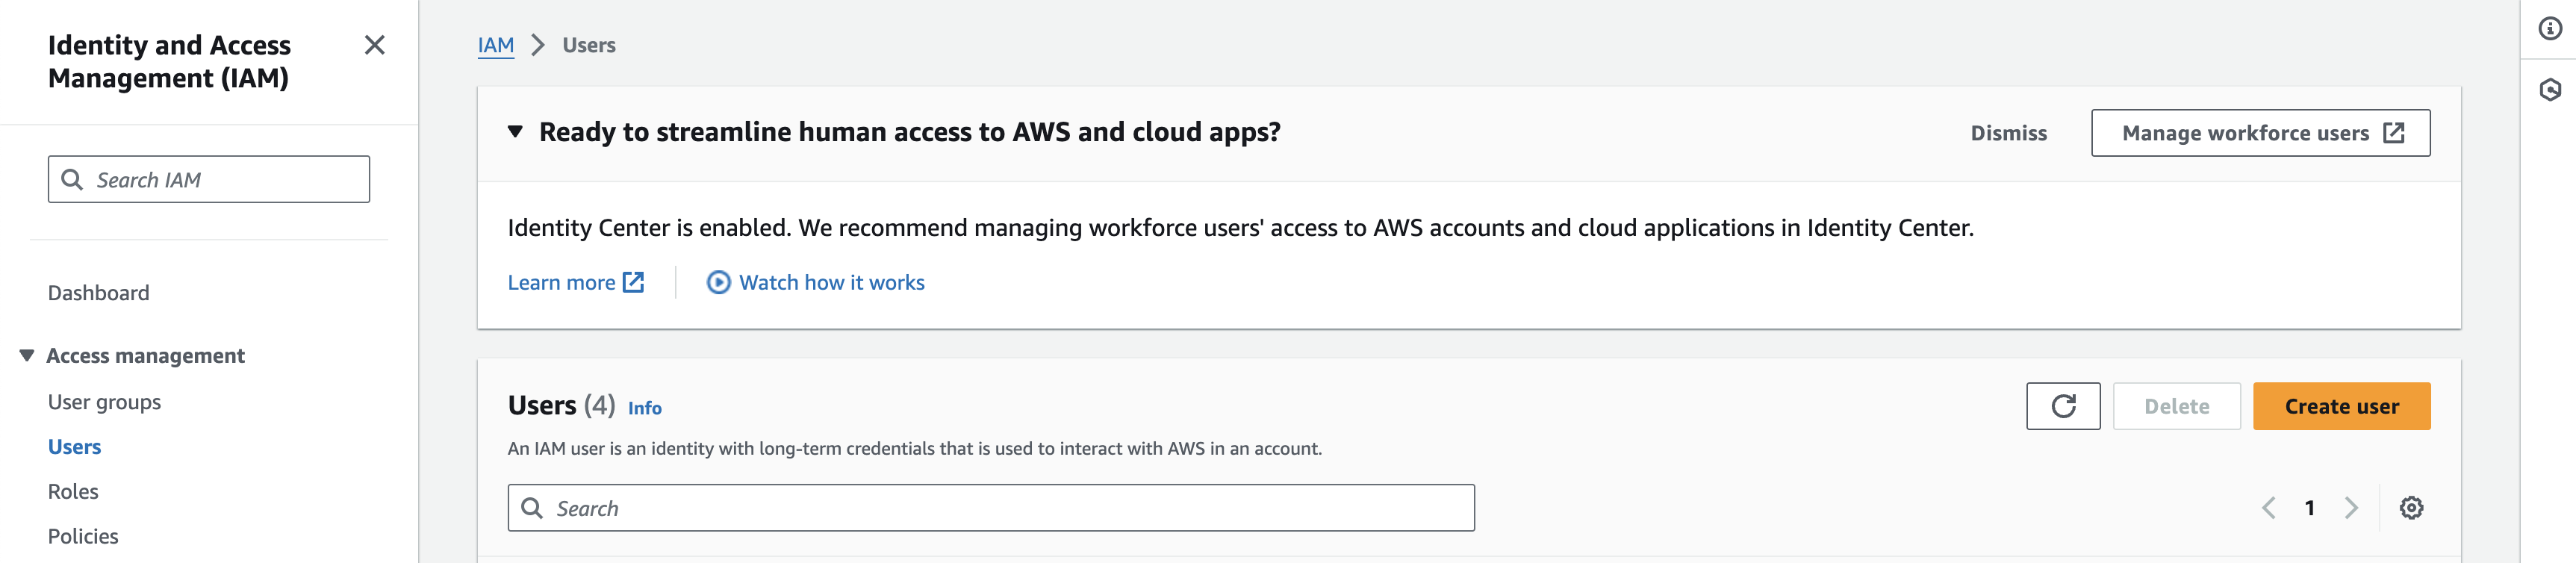Open the Info side panel
The image size is (2576, 563).
pos(2551,28)
